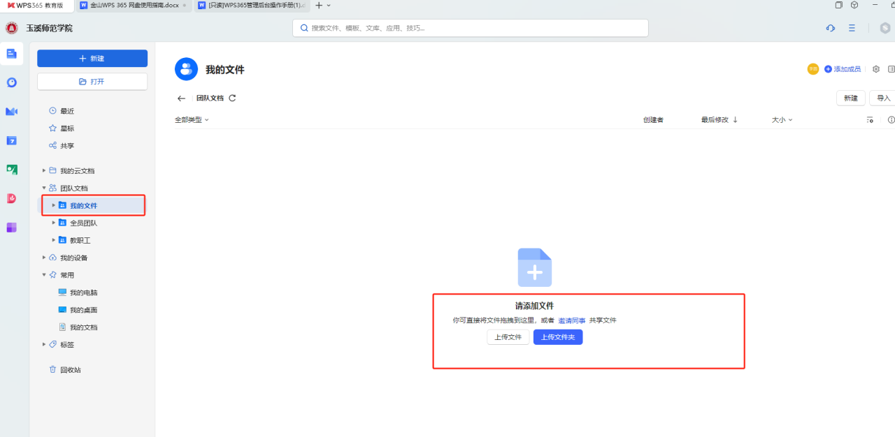The height and width of the screenshot is (437, 895).
Task: Click the search files input field
Action: pyautogui.click(x=470, y=28)
